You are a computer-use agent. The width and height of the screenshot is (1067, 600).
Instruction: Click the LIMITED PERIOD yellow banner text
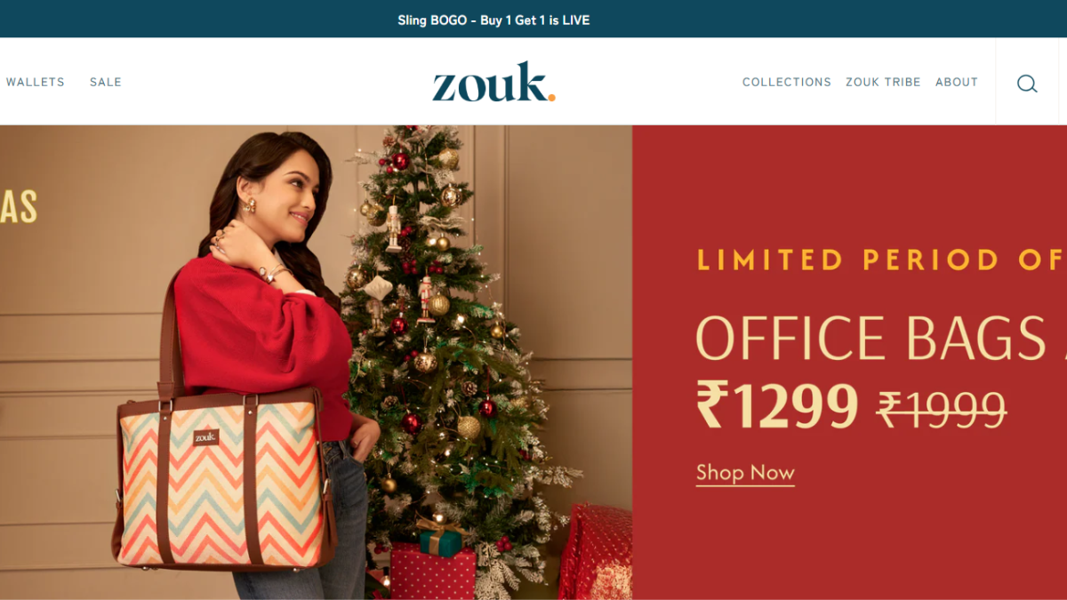tap(881, 260)
